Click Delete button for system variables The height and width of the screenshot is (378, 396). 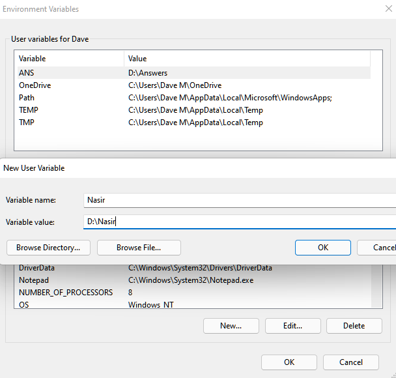tap(354, 326)
